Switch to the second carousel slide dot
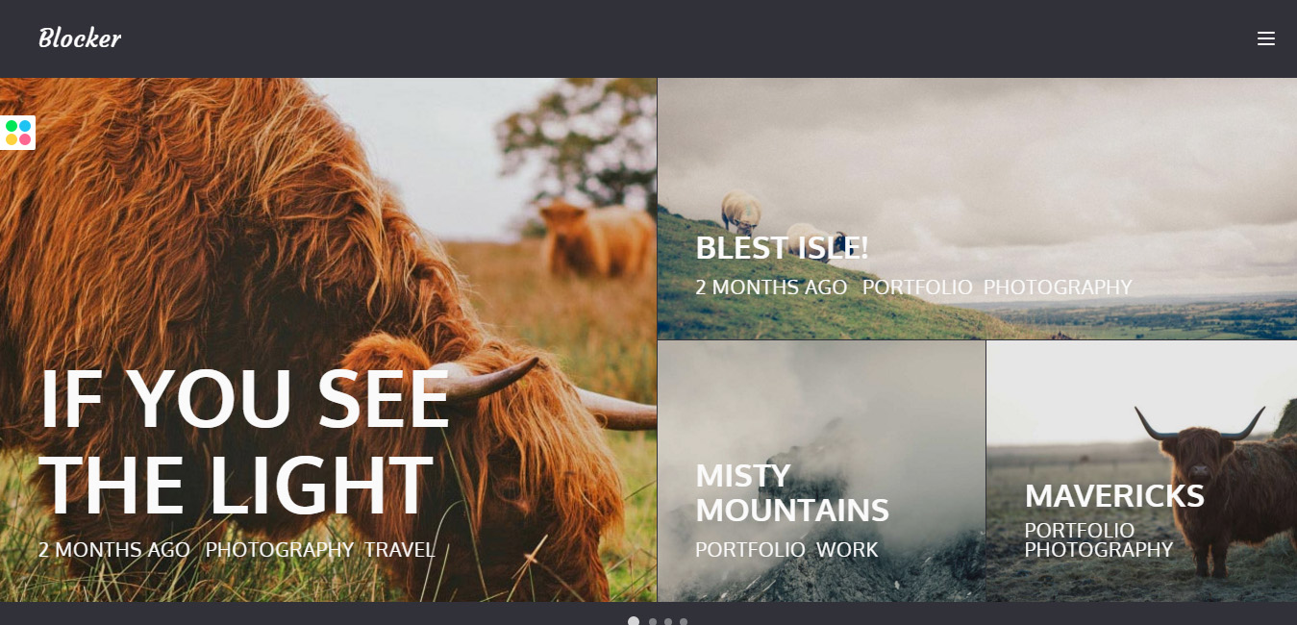Screen dimensions: 1297x625 [653, 622]
